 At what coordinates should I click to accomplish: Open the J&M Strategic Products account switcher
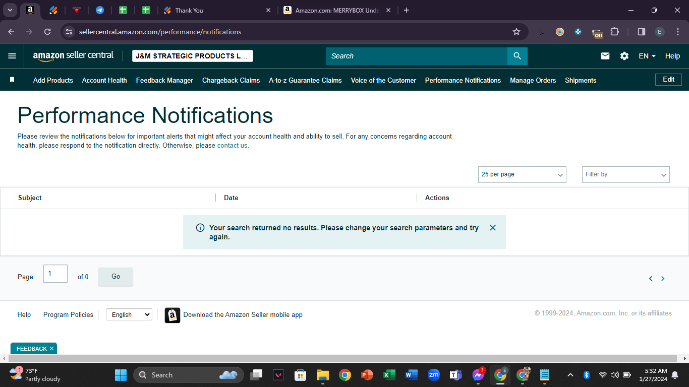click(x=193, y=56)
